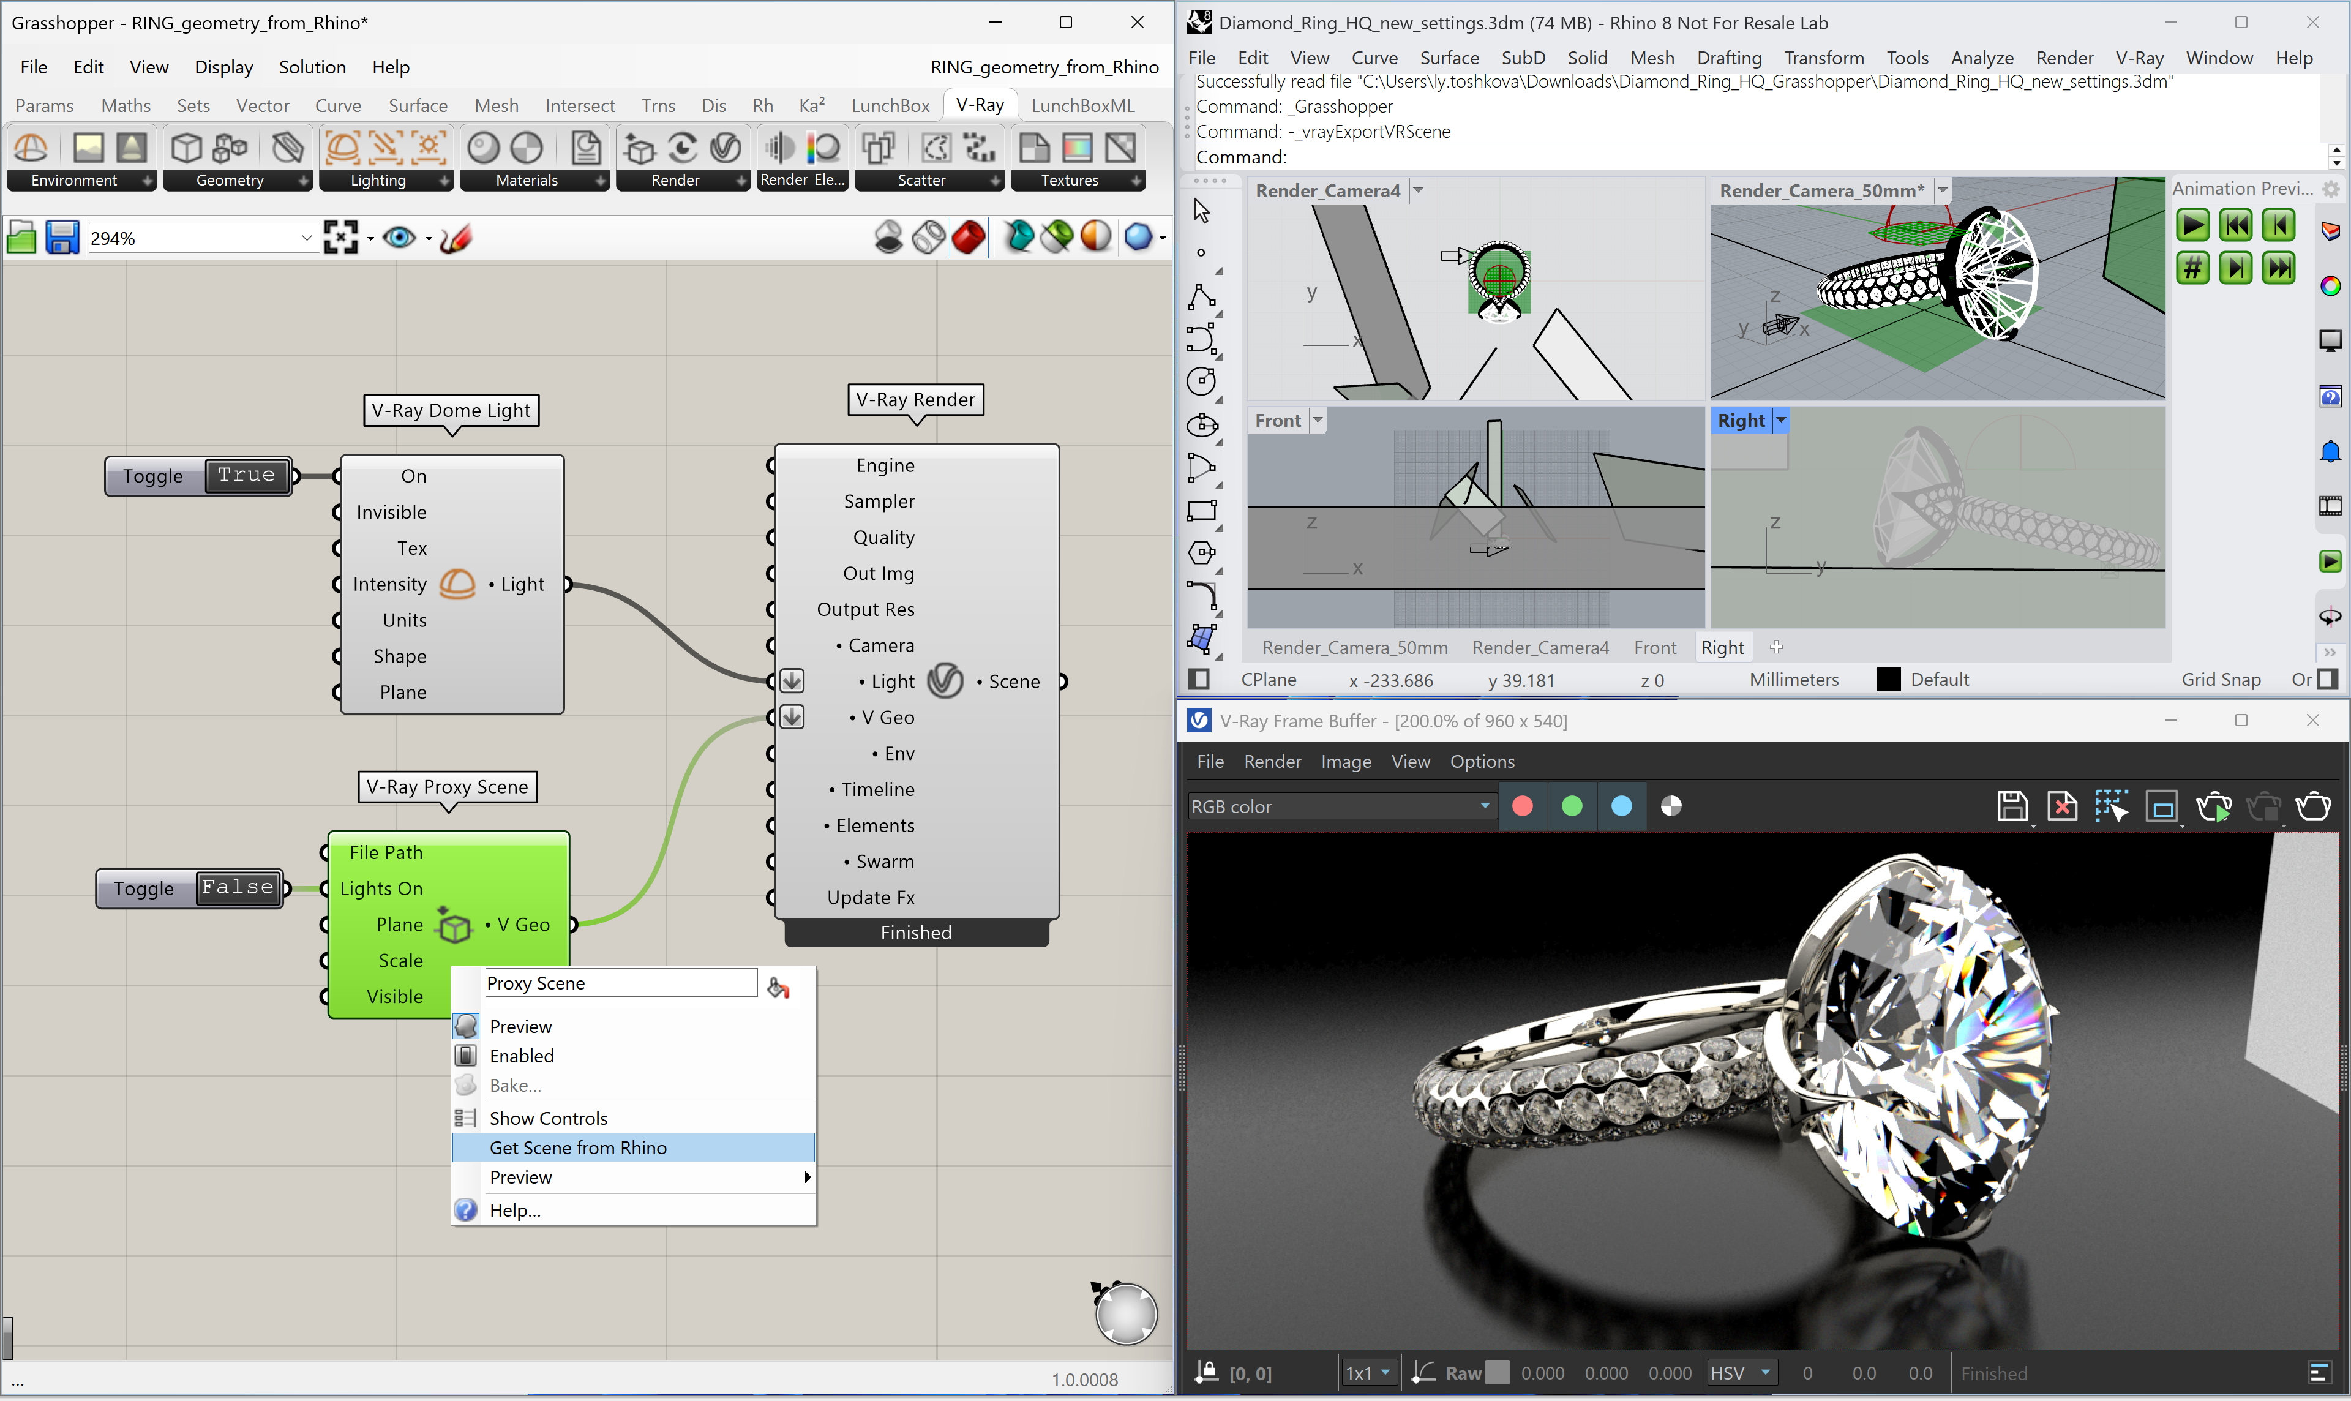Image resolution: width=2351 pixels, height=1401 pixels.
Task: Select the V-Ray geometry box icon
Action: click(186, 148)
